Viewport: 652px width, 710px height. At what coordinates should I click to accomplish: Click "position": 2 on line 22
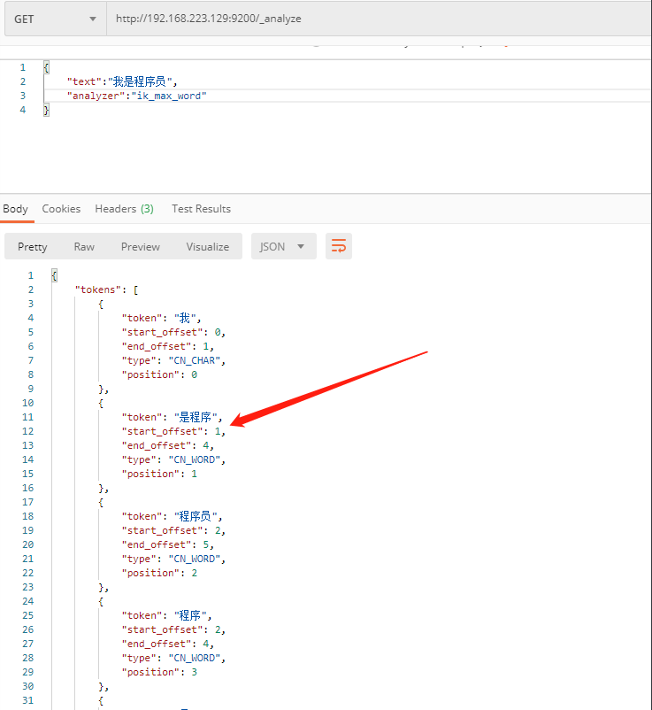point(159,573)
